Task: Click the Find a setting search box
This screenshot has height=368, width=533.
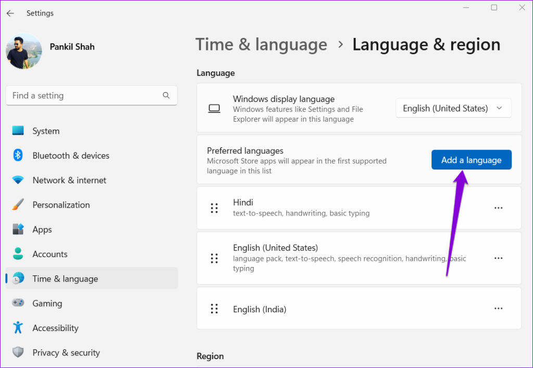Action: pyautogui.click(x=92, y=95)
